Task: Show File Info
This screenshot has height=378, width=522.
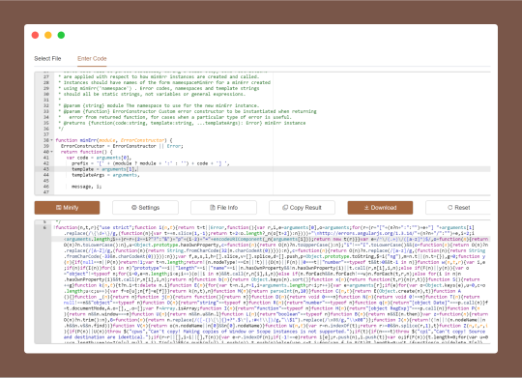Action: (223, 208)
